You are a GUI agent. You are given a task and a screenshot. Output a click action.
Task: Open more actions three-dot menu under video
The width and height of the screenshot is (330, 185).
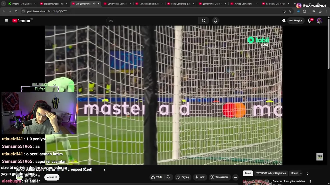(x=235, y=177)
